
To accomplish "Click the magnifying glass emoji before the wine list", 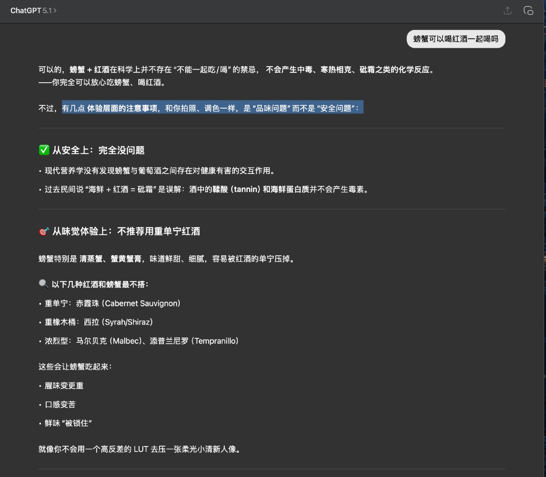I will coord(43,284).
